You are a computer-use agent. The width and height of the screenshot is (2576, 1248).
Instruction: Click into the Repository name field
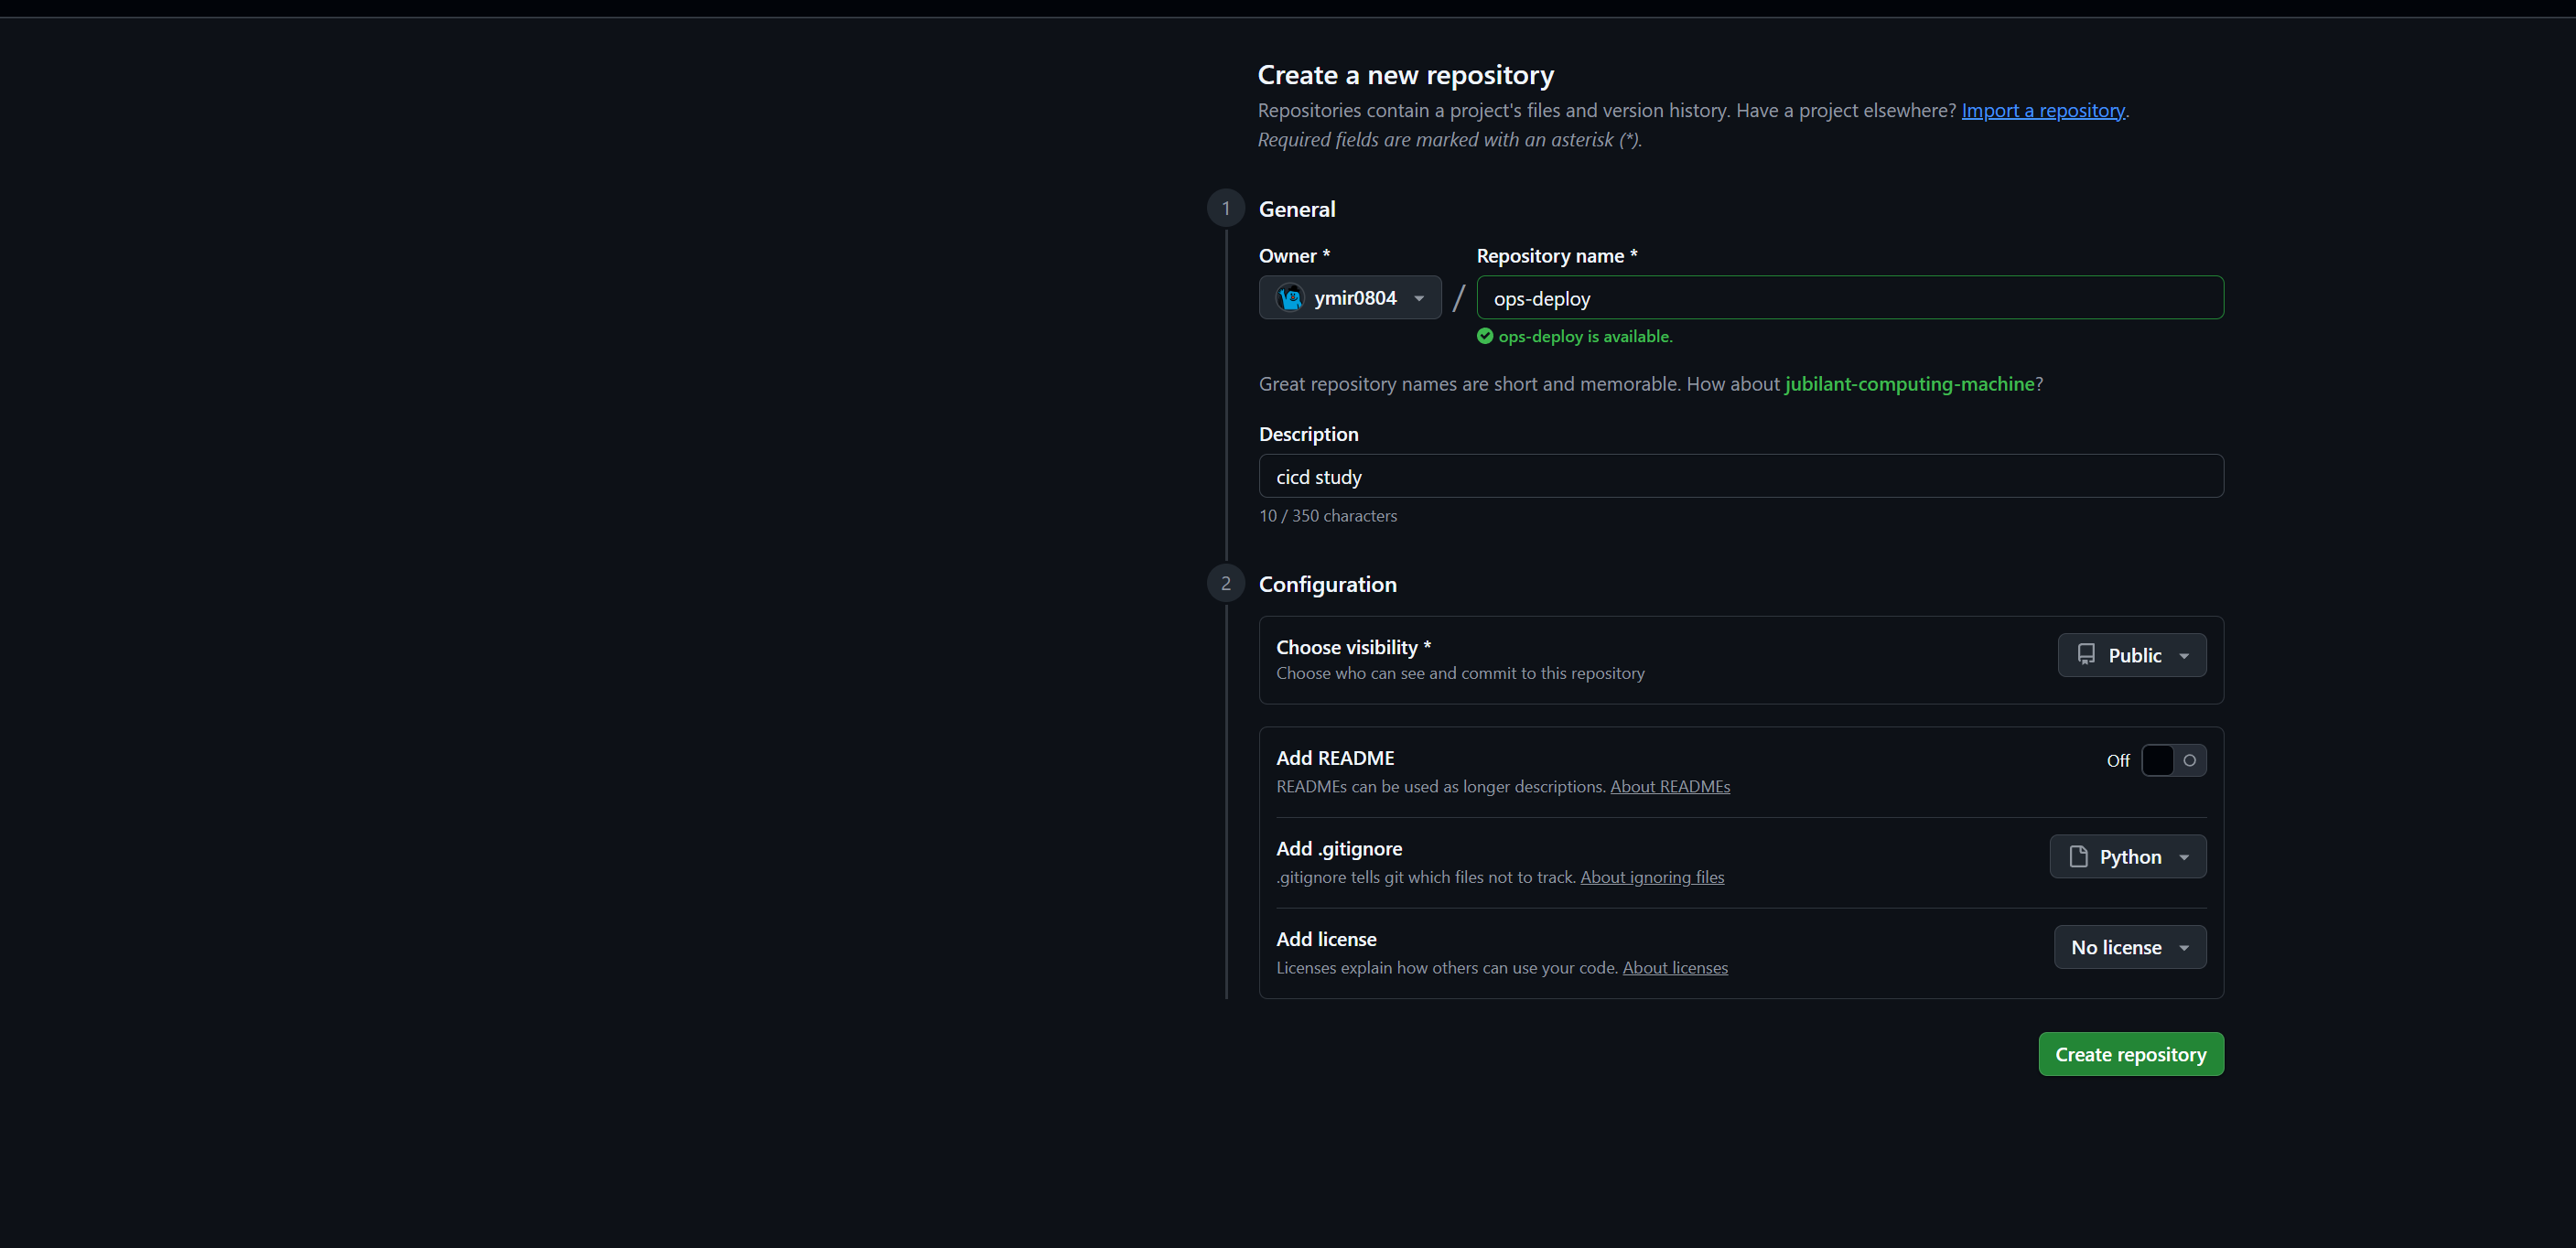[1849, 298]
